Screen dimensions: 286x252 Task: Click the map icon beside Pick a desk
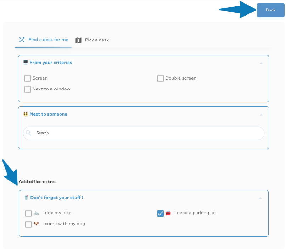(x=78, y=40)
